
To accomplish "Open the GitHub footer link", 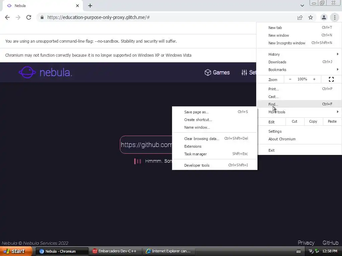I will 330,243.
